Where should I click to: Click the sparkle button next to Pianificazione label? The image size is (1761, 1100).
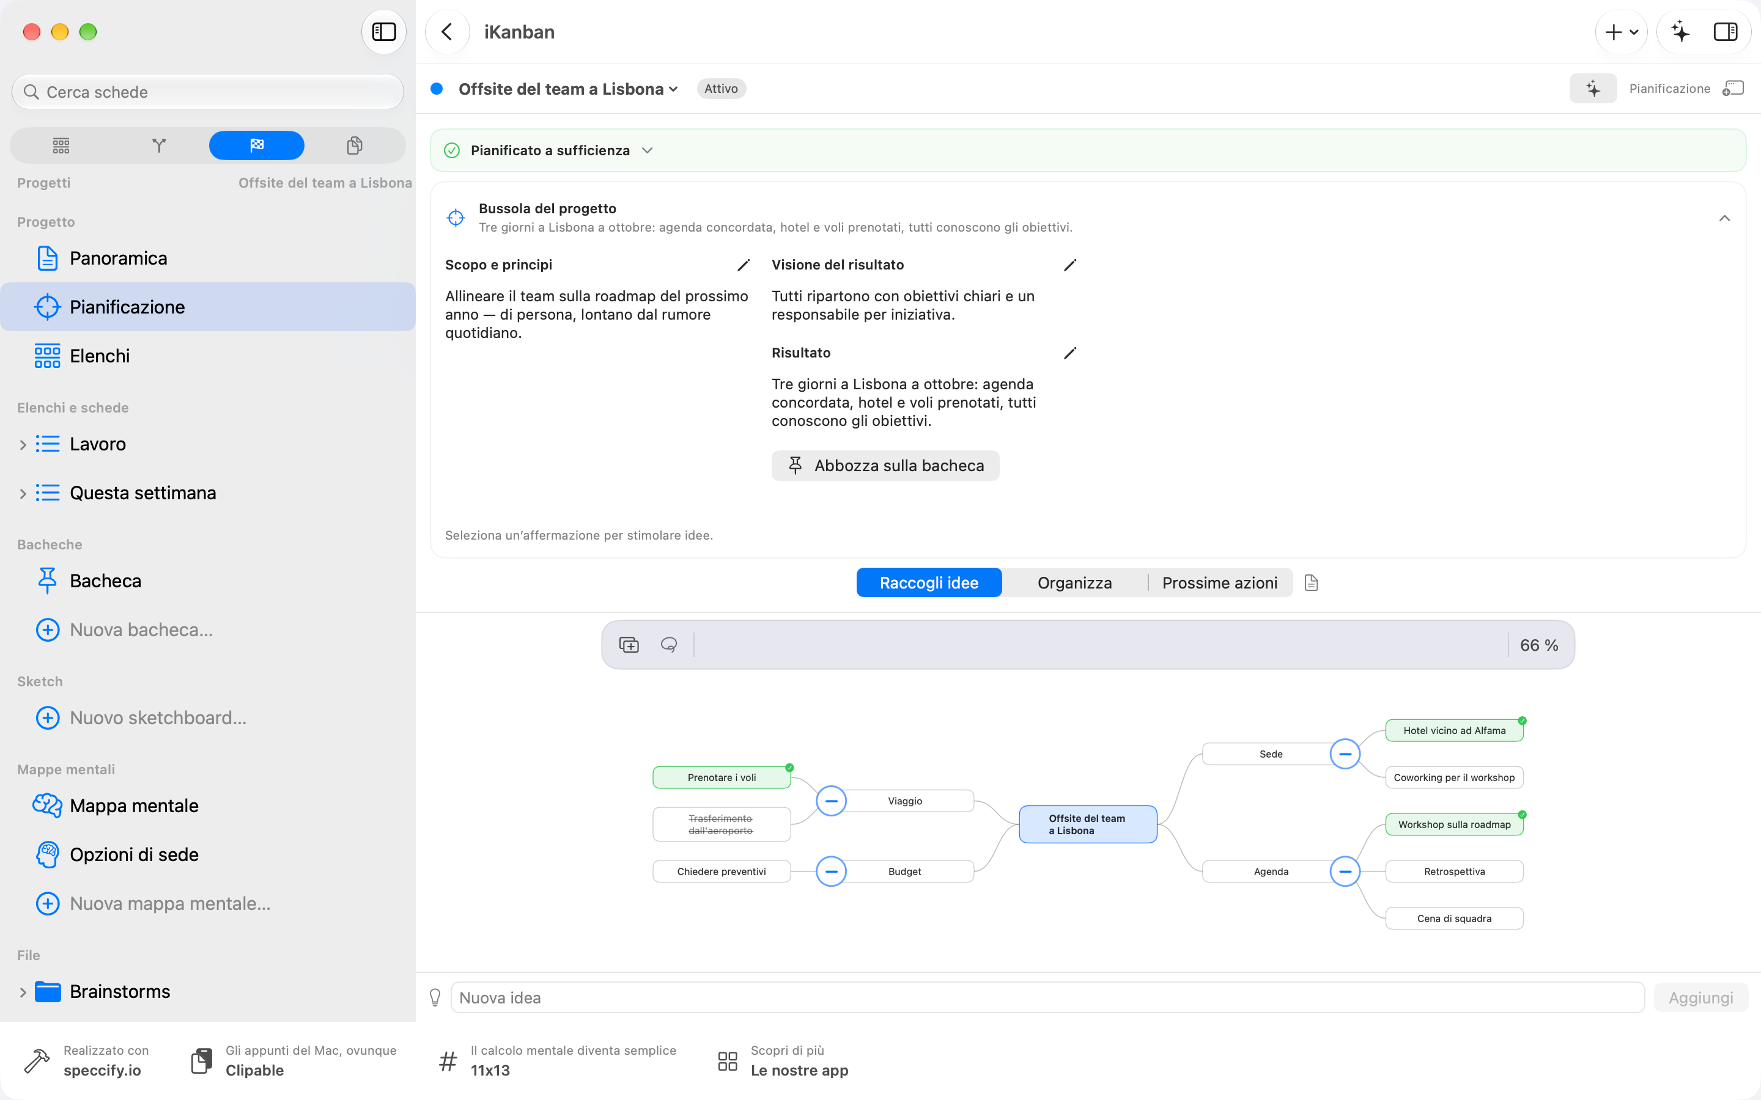tap(1593, 89)
